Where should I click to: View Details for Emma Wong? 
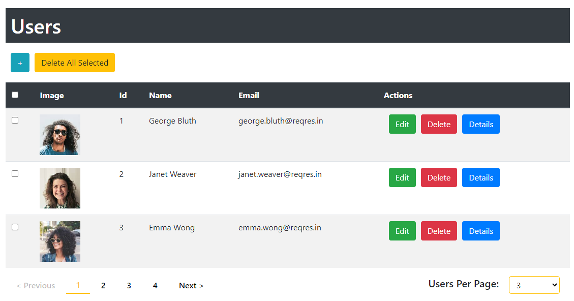point(480,231)
